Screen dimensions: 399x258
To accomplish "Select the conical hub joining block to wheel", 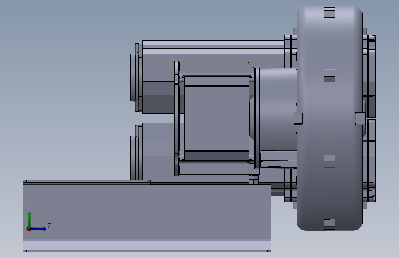I will point(278,109).
